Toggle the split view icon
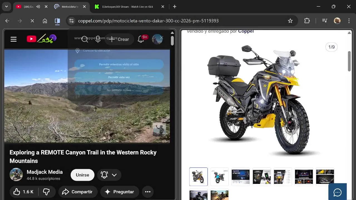This screenshot has width=356, height=200. tap(57, 21)
